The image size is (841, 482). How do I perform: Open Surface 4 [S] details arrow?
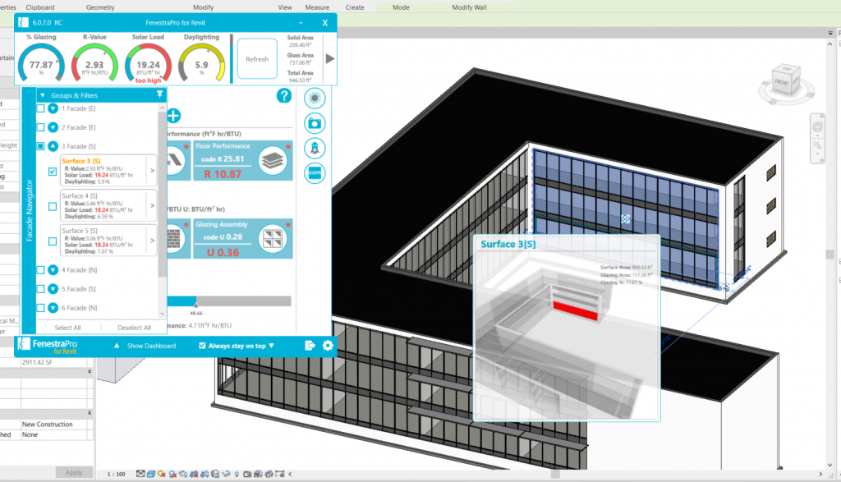pos(152,205)
